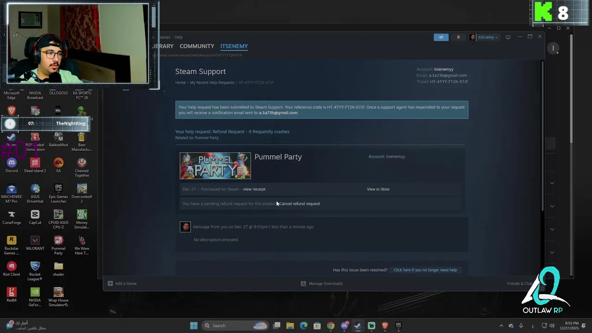This screenshot has width=592, height=333.
Task: Expand the first chevron in right side panel
Action: coord(552,183)
